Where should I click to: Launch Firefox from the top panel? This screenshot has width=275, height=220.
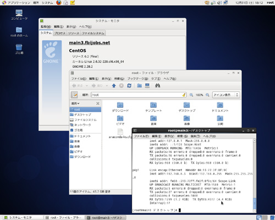click(x=59, y=3)
